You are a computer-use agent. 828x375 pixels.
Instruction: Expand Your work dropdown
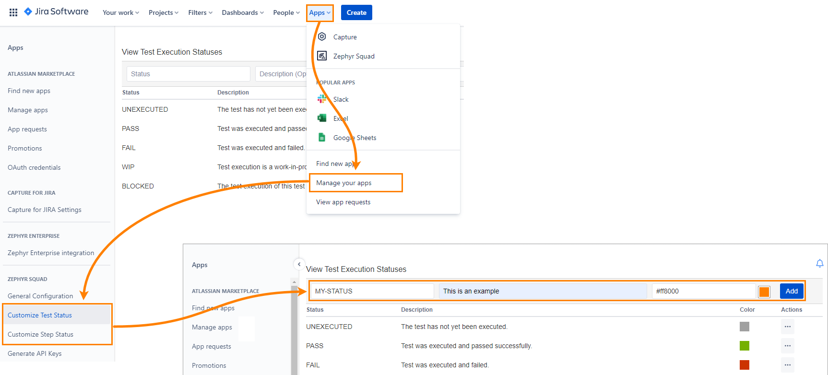click(x=121, y=12)
